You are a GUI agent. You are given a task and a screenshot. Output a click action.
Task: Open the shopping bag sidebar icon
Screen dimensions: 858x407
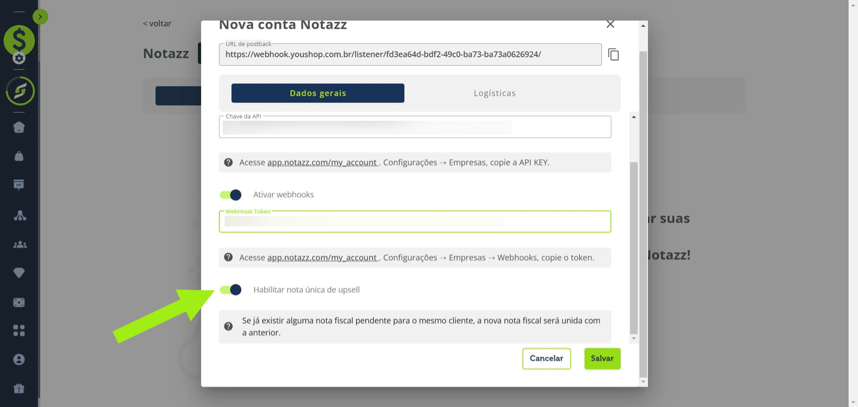[x=19, y=156]
